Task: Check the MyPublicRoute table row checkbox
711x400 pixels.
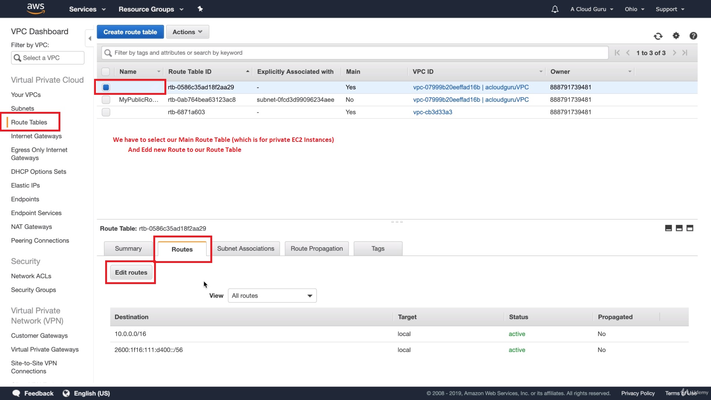Action: (106, 100)
